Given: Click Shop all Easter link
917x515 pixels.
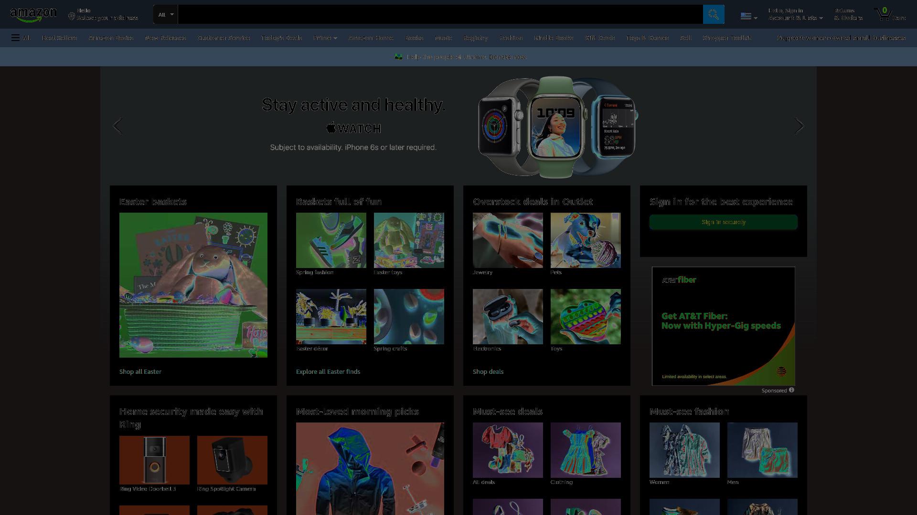Looking at the screenshot, I should [x=140, y=371].
